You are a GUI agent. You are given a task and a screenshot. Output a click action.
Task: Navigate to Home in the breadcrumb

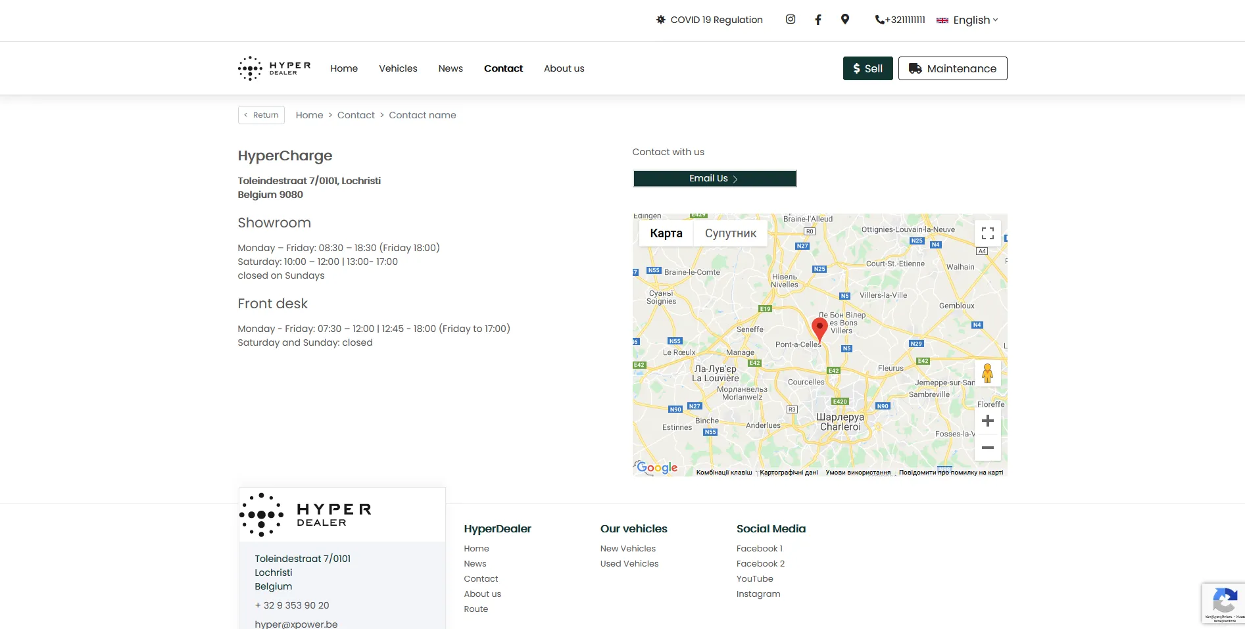309,115
